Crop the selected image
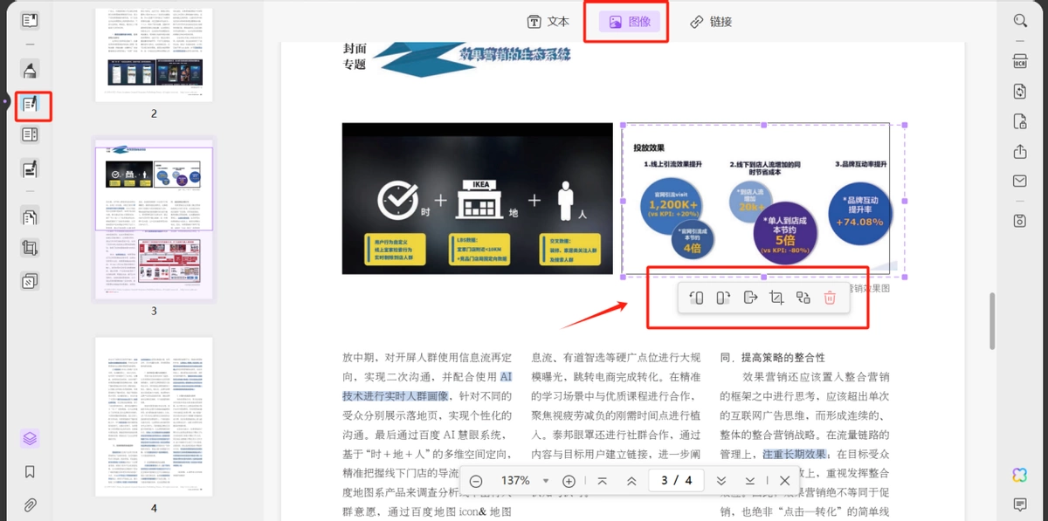Screen dimensions: 1048x521 coord(776,298)
